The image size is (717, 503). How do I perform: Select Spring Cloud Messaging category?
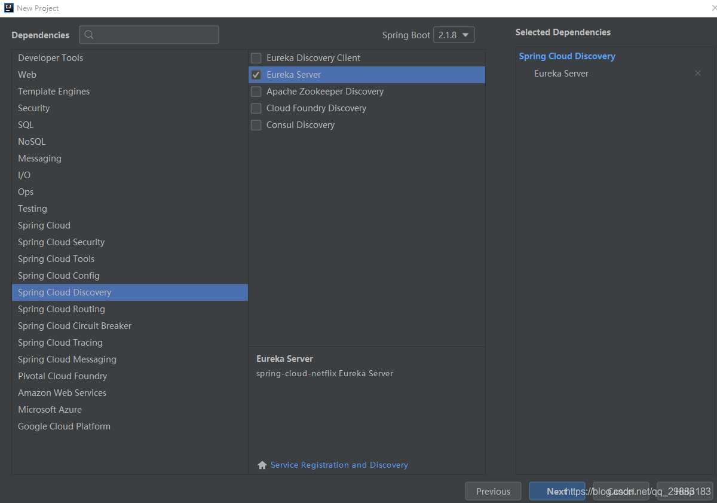[x=130, y=359]
